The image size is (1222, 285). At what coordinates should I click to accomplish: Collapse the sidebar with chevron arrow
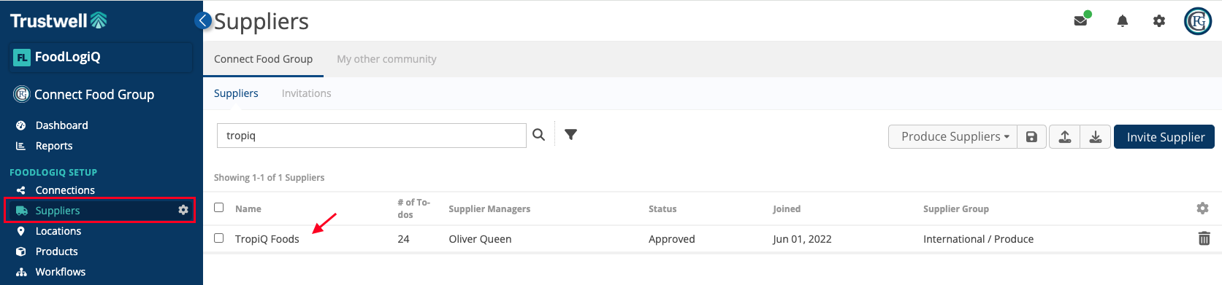[x=203, y=20]
